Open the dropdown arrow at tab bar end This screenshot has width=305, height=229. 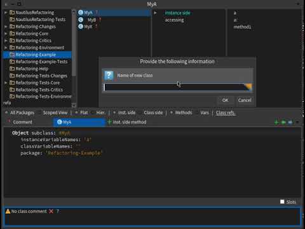tap(297, 122)
